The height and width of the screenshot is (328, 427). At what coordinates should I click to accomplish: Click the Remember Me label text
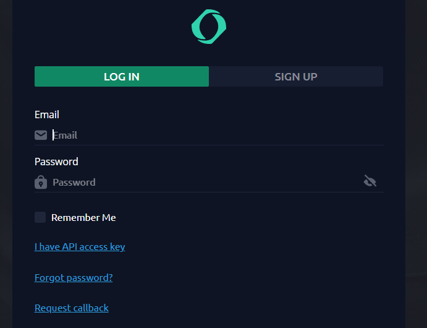point(83,218)
